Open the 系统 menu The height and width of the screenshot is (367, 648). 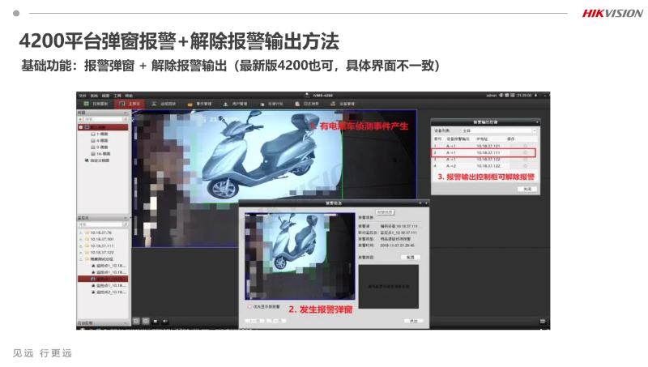pos(94,96)
